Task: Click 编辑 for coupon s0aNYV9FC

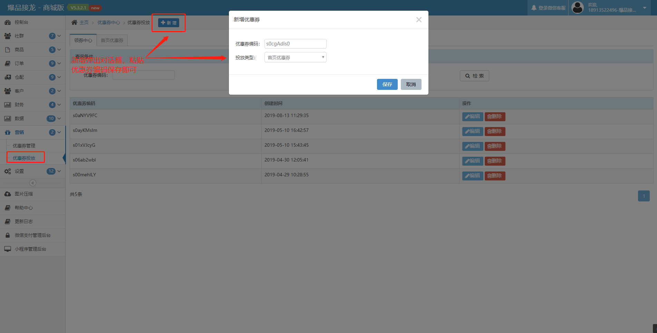Action: [x=473, y=117]
